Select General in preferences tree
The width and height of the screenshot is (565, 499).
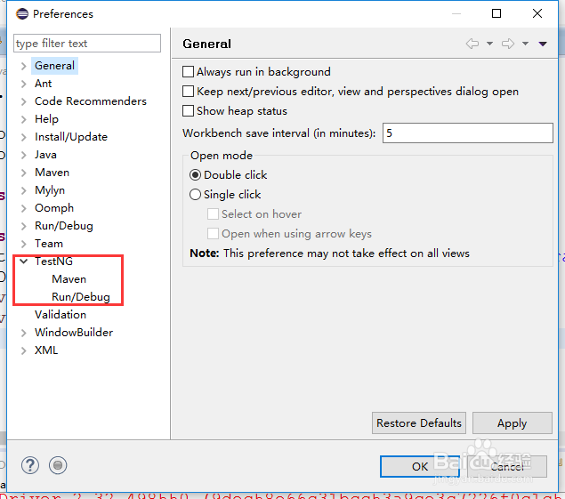55,66
